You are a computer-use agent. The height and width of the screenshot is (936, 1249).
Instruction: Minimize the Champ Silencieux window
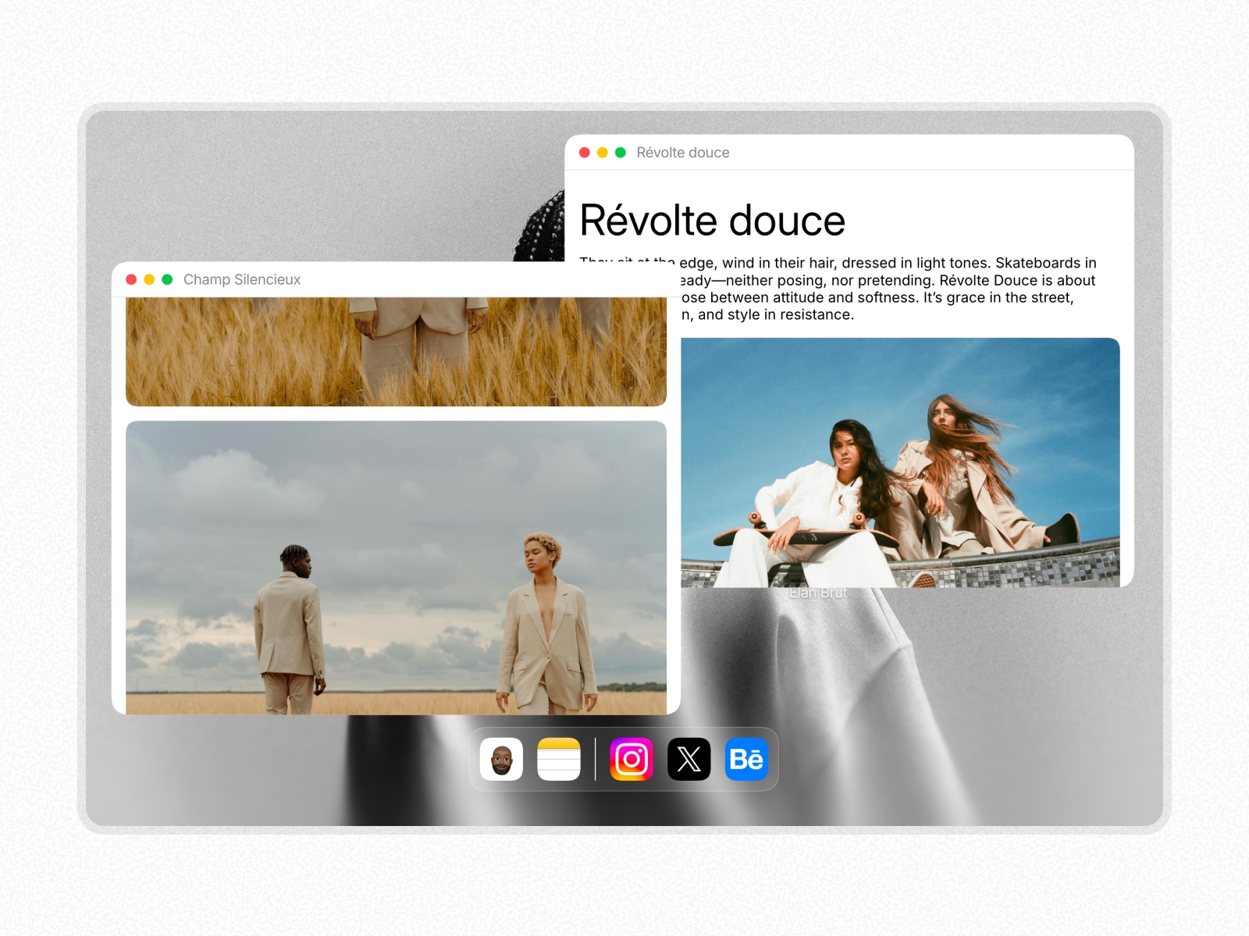tap(149, 279)
